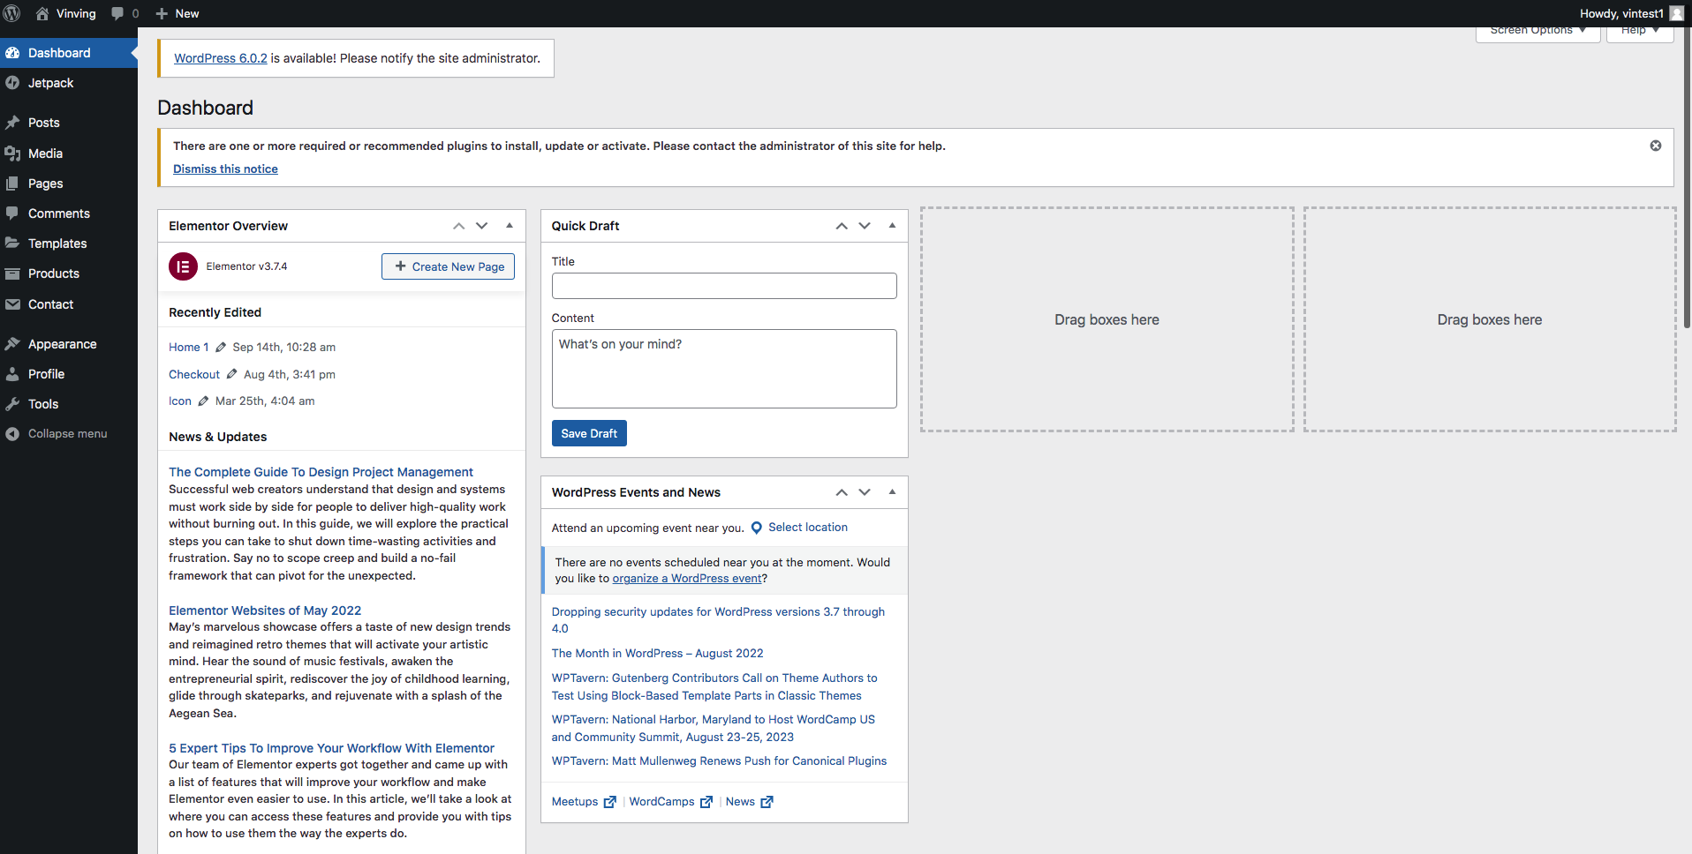
Task: Open Matt Mullenweg Renews Push news link
Action: click(x=719, y=761)
